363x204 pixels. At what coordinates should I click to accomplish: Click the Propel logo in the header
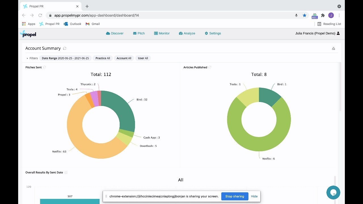[28, 34]
